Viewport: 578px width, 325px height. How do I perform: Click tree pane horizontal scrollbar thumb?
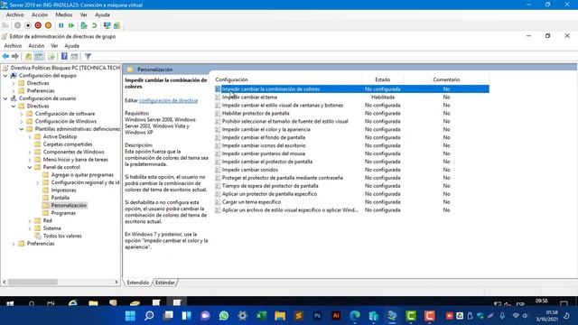coord(33,282)
